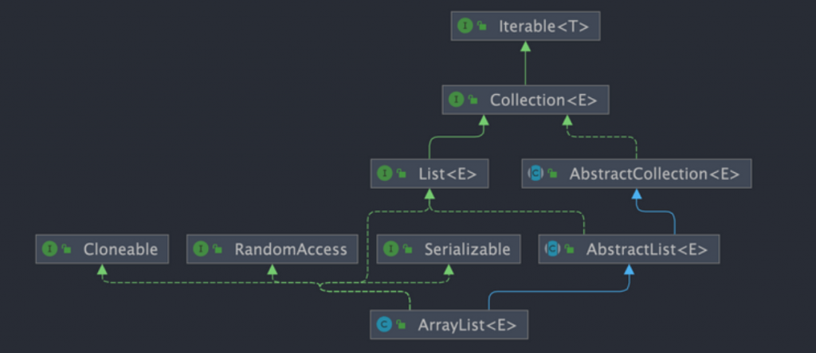The image size is (816, 353).
Task: Select the ArrayList<E> class node
Action: pyautogui.click(x=449, y=325)
